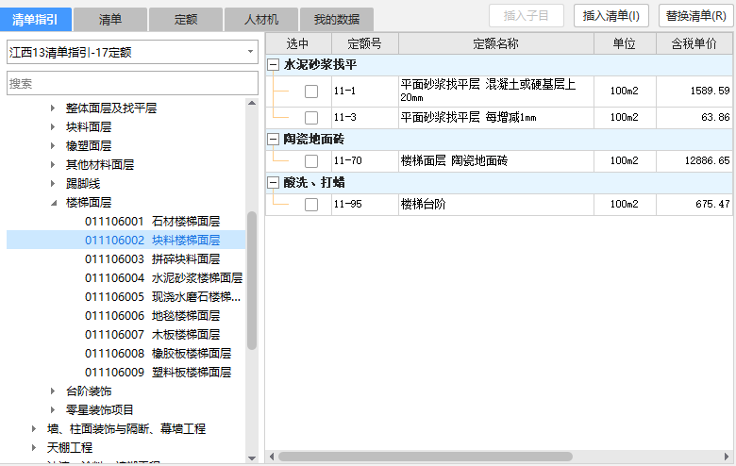Click the price 63.86
The image size is (736, 466).
point(715,117)
